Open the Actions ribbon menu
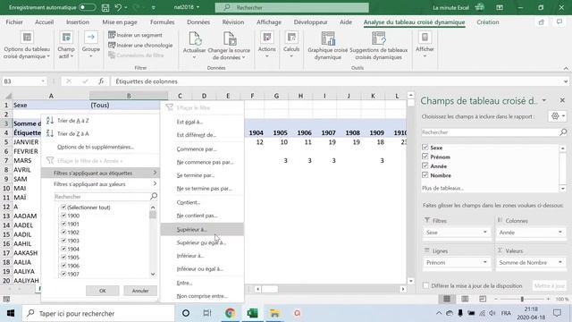The width and height of the screenshot is (572, 322). click(266, 45)
